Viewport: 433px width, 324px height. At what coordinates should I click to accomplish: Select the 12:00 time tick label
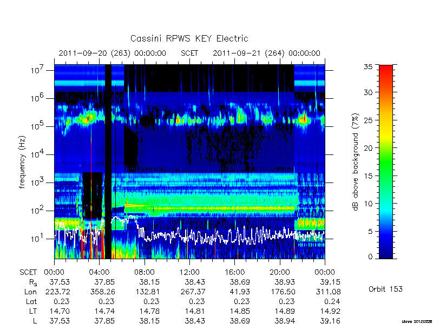[190, 272]
